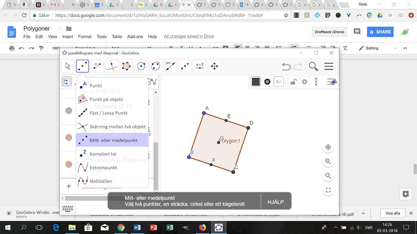Open point style circle button in style bar
The height and width of the screenshot is (234, 417).
click(x=267, y=82)
